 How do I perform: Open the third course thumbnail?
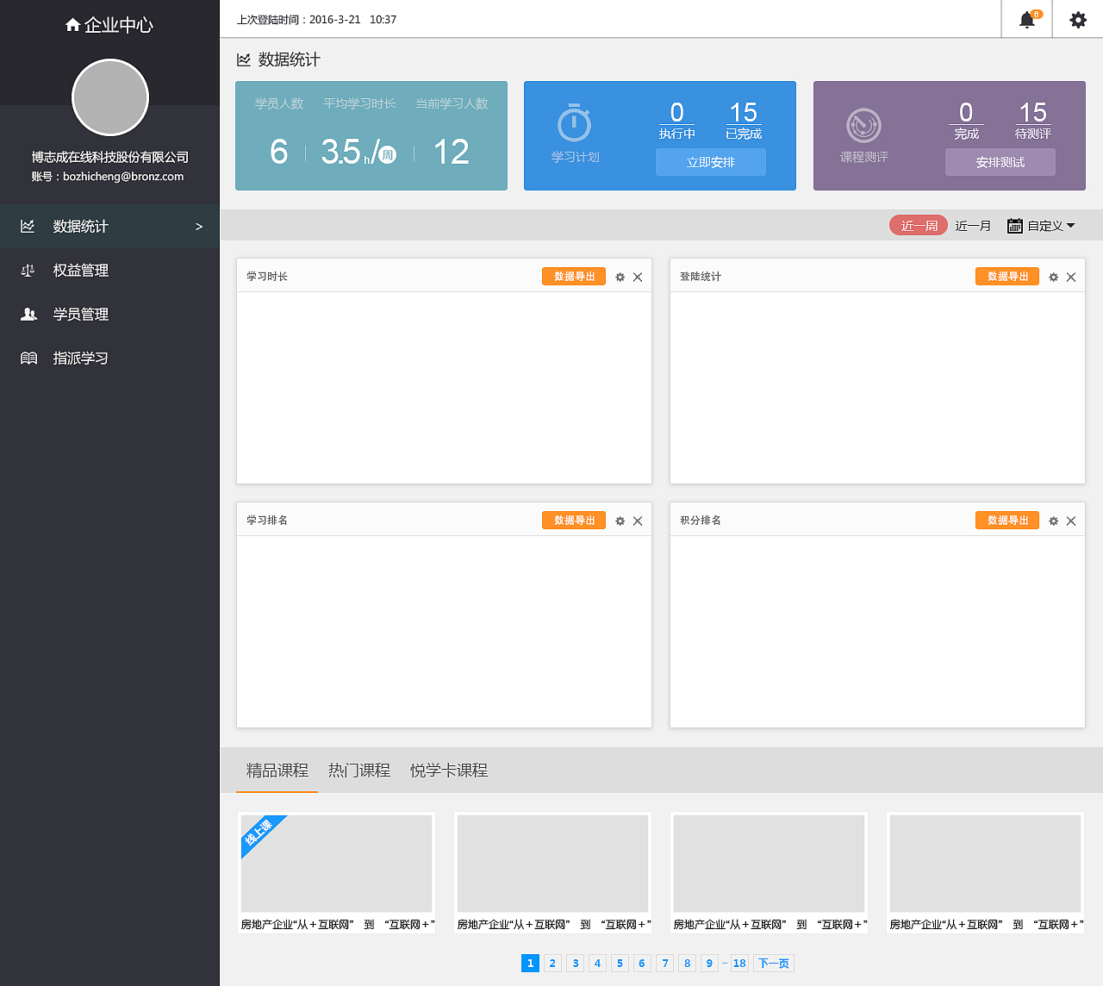coord(769,864)
